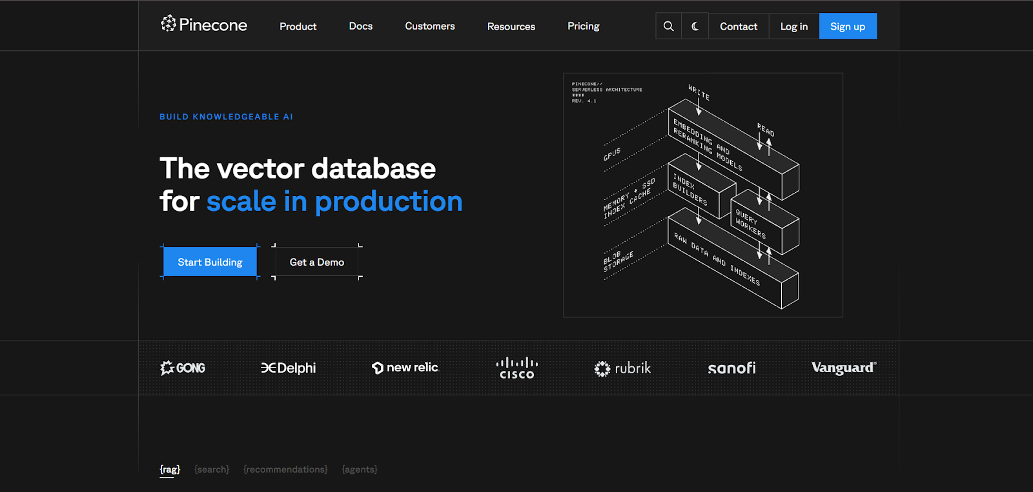Click the MEMORY + SSD INDEX CACHE label
The height and width of the screenshot is (492, 1033).
pos(629,199)
